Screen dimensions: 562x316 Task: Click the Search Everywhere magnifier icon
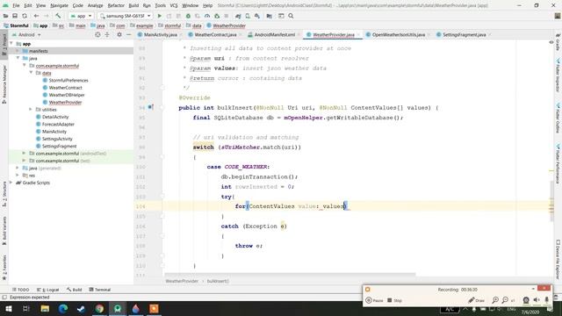[x=291, y=16]
